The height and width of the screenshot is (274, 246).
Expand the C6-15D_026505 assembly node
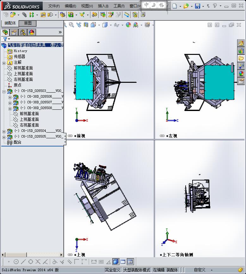pos(4,137)
